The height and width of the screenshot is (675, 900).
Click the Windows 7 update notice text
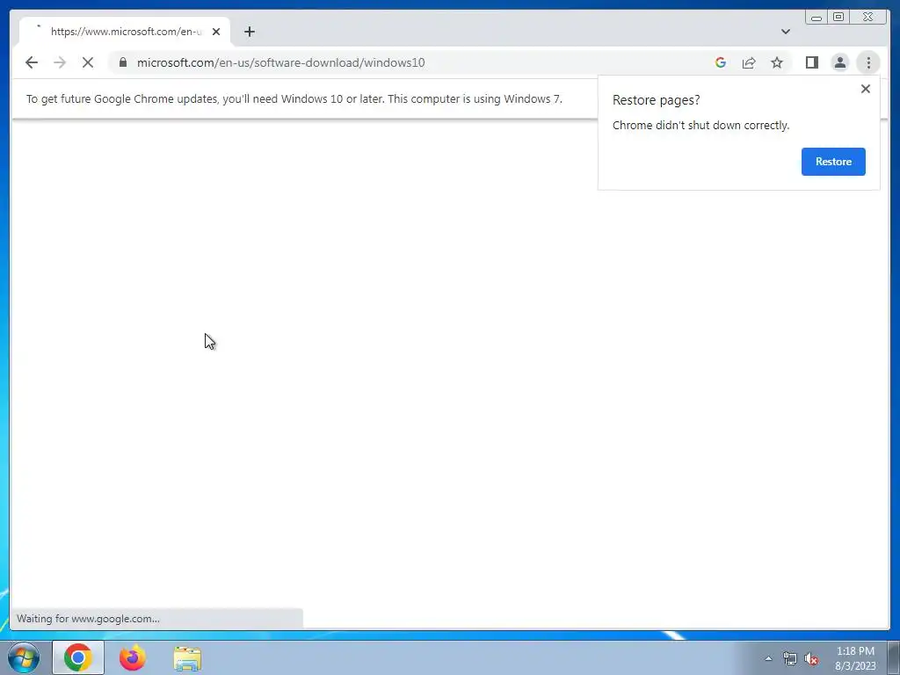(x=294, y=98)
